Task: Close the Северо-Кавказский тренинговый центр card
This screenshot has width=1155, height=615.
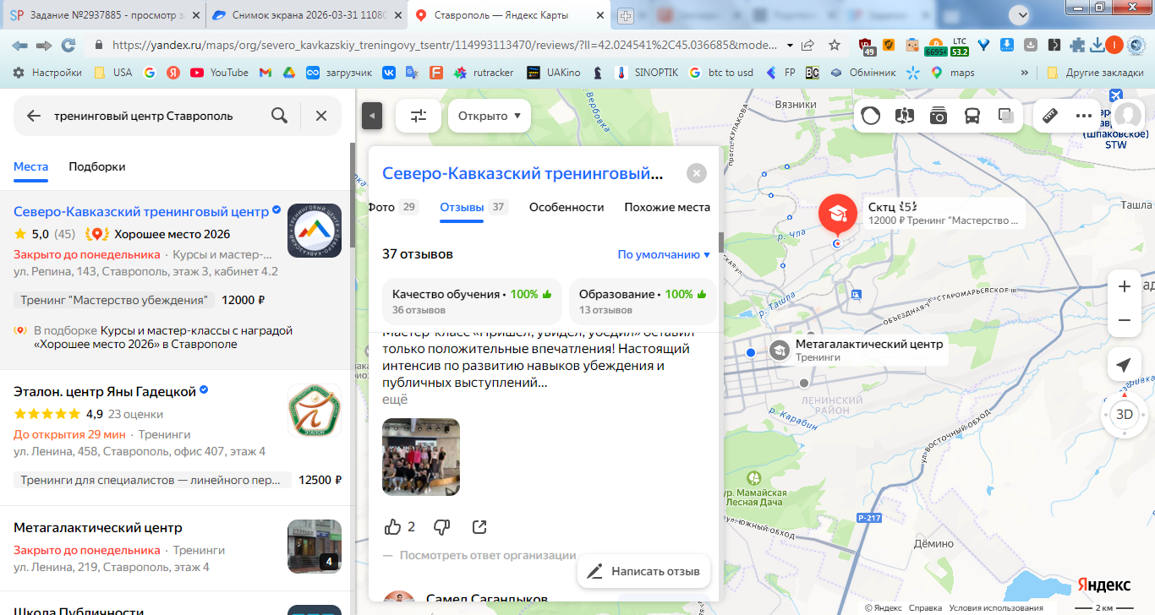Action: pyautogui.click(x=696, y=173)
